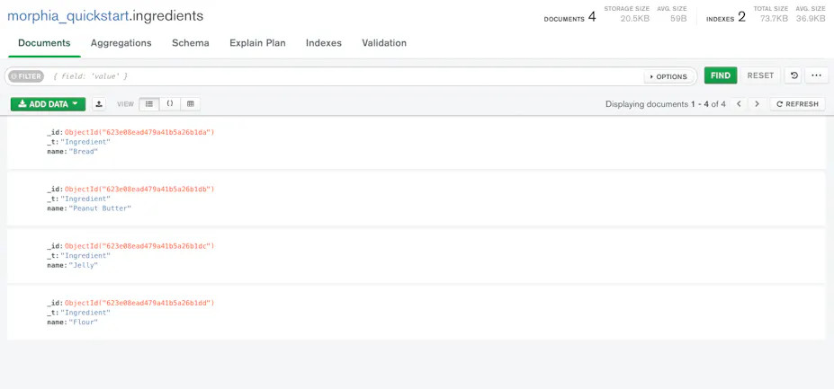Click the export collection icon
Screen dimensions: 834x389
(98, 104)
